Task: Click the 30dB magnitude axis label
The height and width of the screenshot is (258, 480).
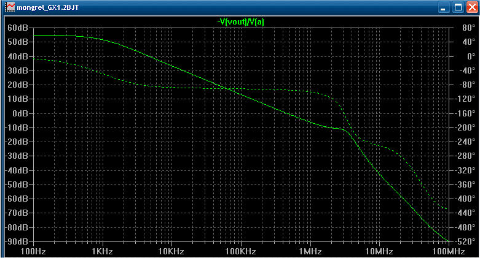Action: tap(17, 70)
